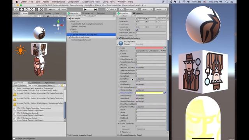Viewport: 249px width, 140px height.
Task: Click the pink Color swatch
Action: [x=149, y=48]
